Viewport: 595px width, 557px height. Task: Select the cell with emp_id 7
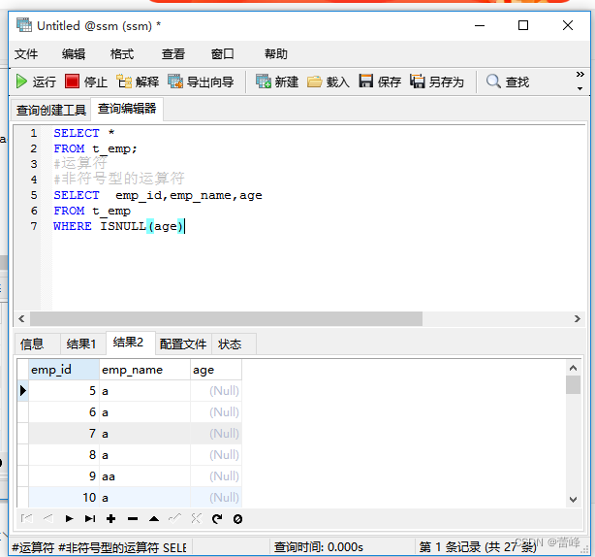(x=64, y=434)
